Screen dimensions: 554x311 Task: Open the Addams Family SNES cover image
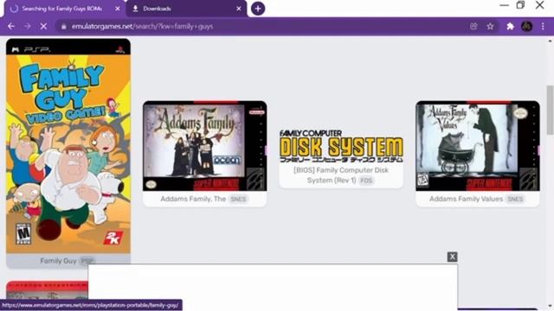pyautogui.click(x=205, y=146)
